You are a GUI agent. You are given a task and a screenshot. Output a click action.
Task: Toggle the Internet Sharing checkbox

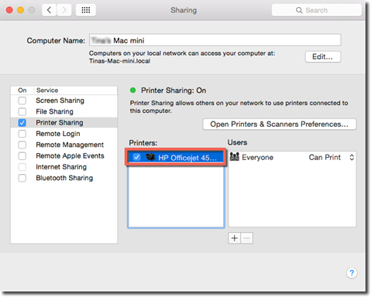pyautogui.click(x=22, y=167)
